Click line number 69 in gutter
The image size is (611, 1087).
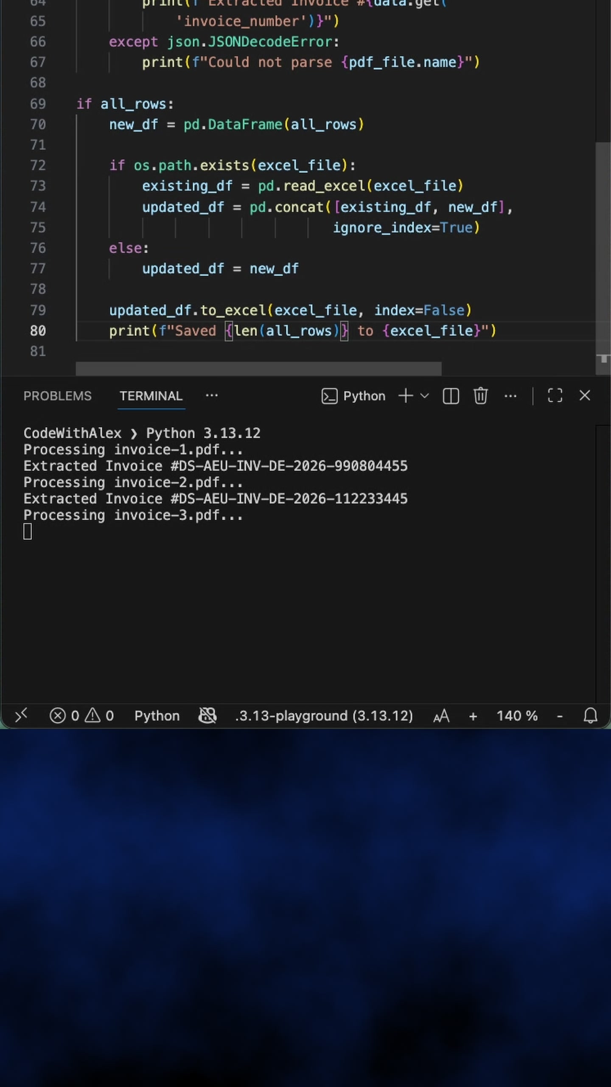point(38,104)
